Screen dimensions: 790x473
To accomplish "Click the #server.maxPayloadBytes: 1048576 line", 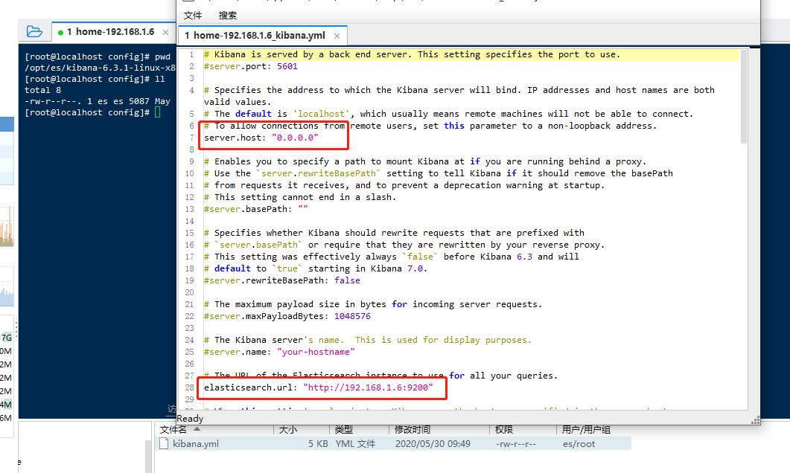I will point(287,316).
